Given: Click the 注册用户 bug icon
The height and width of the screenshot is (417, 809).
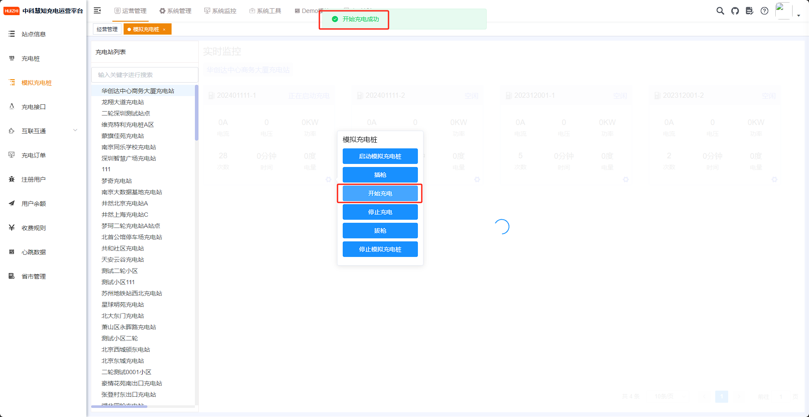Looking at the screenshot, I should click(12, 179).
